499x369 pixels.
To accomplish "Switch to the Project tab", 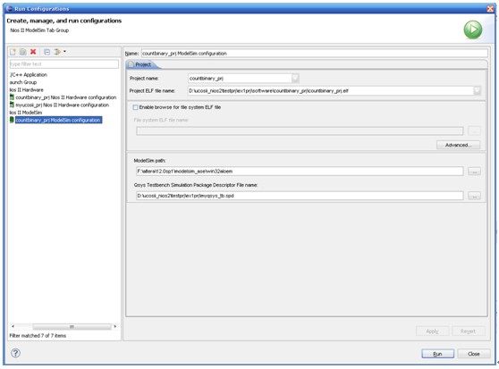I will tap(143, 64).
